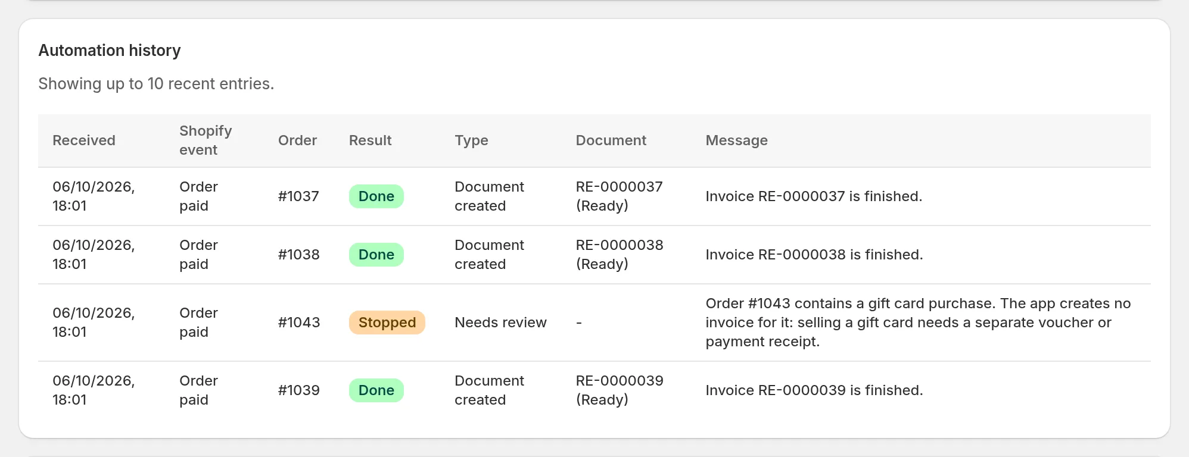
Task: Click the gift card purchase message for #1043
Action: tap(918, 323)
